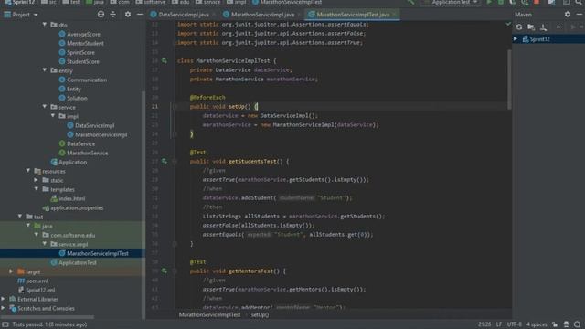Click the 21:26 cursor position in status bar
Image resolution: width=585 pixels, height=329 pixels.
click(484, 324)
